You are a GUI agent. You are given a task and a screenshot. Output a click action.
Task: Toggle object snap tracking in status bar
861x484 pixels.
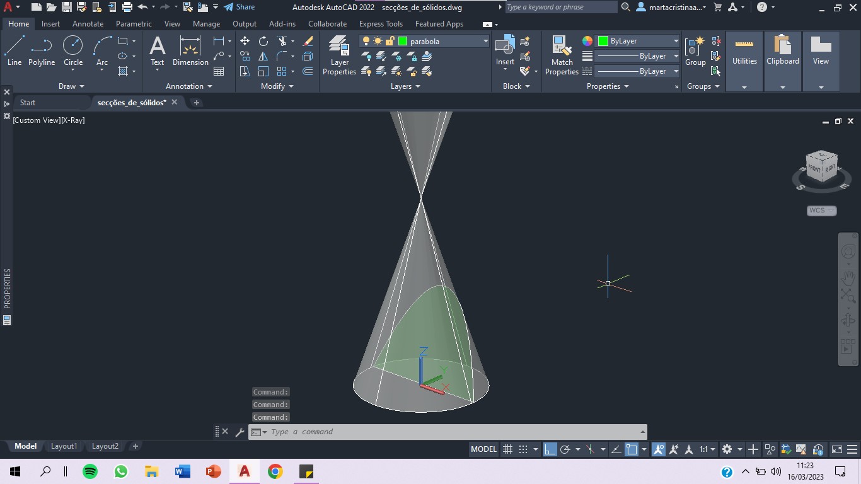coord(616,449)
